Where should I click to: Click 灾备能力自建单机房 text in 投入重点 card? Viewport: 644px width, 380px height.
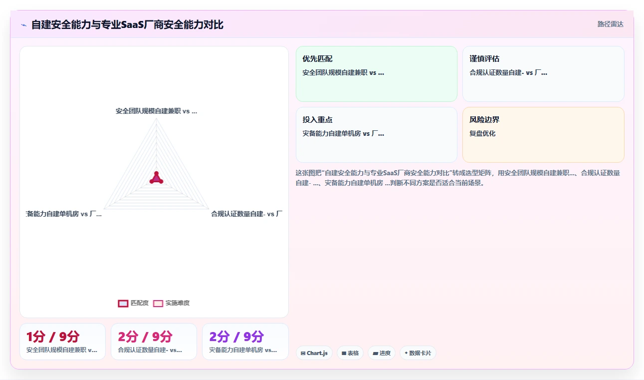(x=343, y=133)
